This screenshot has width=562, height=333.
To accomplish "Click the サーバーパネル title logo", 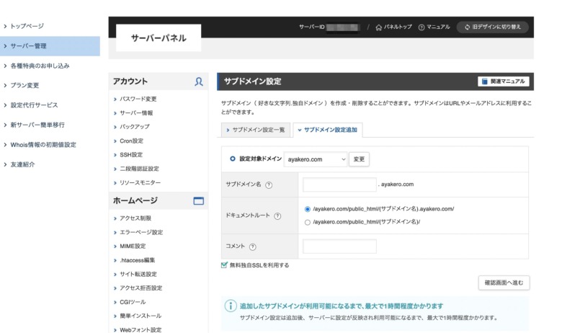I will (x=159, y=38).
